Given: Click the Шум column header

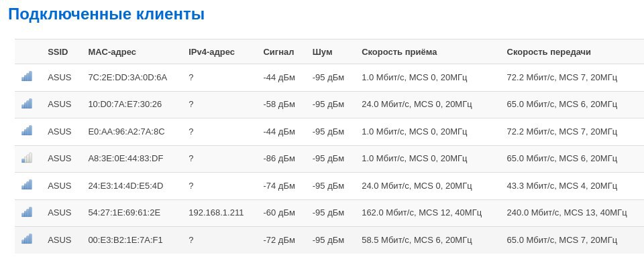Looking at the screenshot, I should point(323,52).
